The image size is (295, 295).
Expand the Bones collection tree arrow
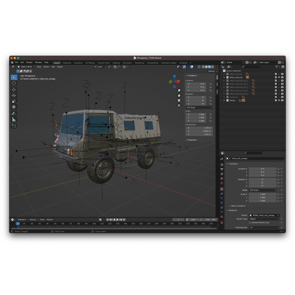[224, 101]
